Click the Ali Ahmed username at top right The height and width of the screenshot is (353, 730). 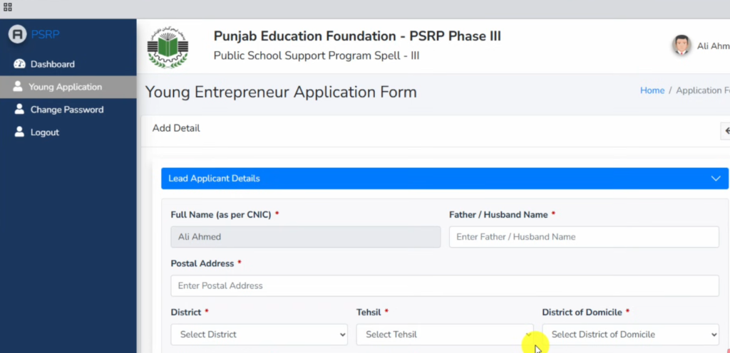pyautogui.click(x=711, y=46)
